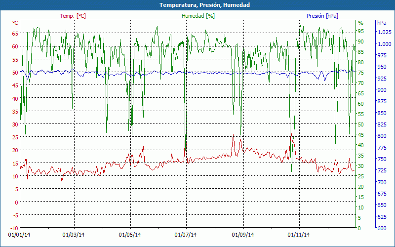Click the '01/03/14' date label

point(74,235)
